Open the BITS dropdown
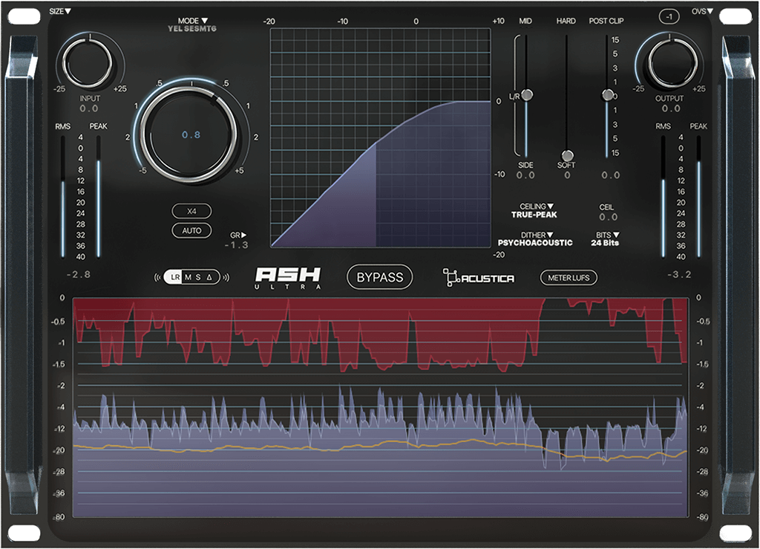Viewport: 760px width, 549px height. click(x=607, y=235)
